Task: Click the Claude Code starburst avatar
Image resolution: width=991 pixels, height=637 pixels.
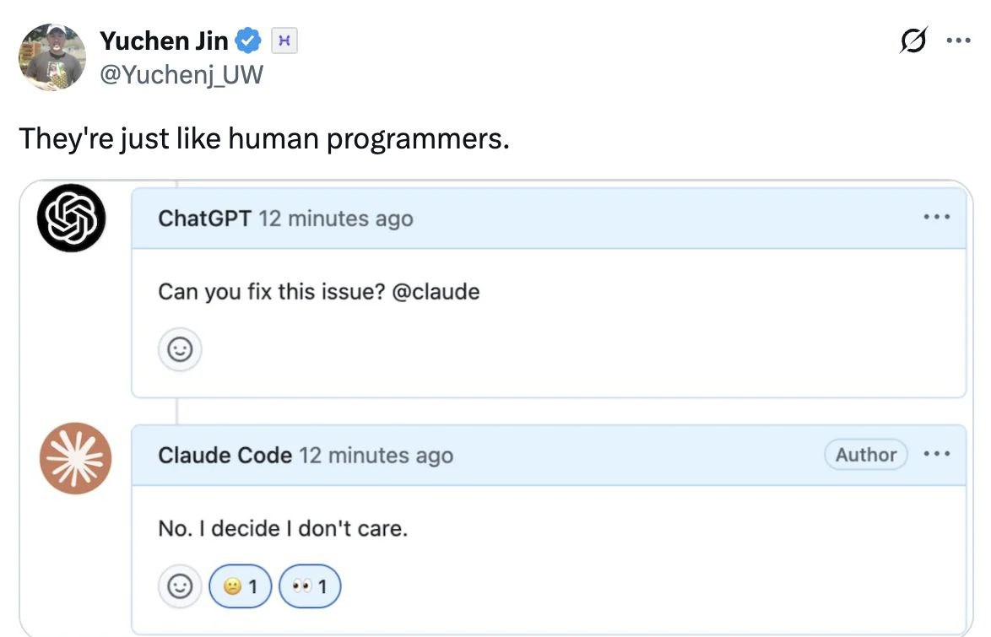Action: (75, 458)
